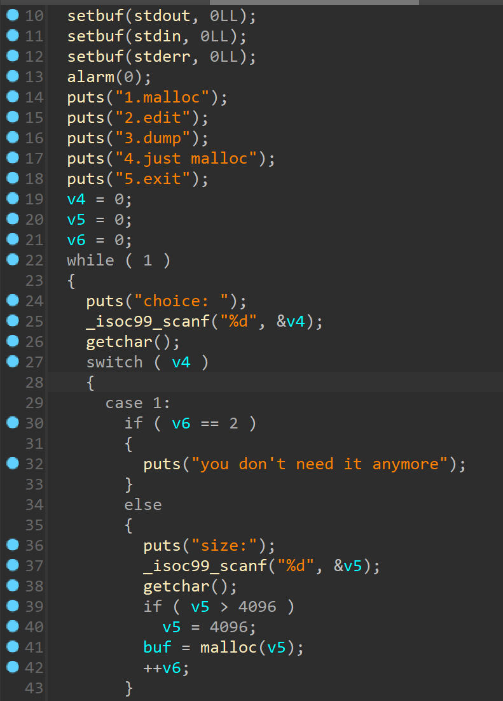Click v4 assignment on line 19

100,199
